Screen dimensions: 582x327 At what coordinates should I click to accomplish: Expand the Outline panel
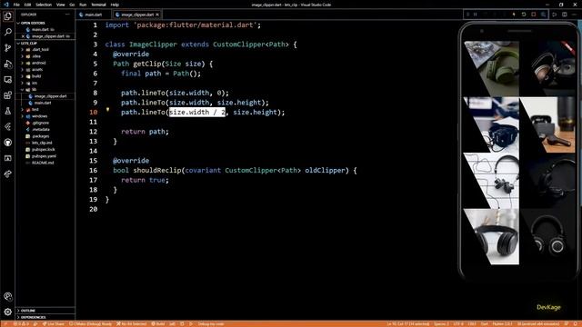pyautogui.click(x=45, y=311)
